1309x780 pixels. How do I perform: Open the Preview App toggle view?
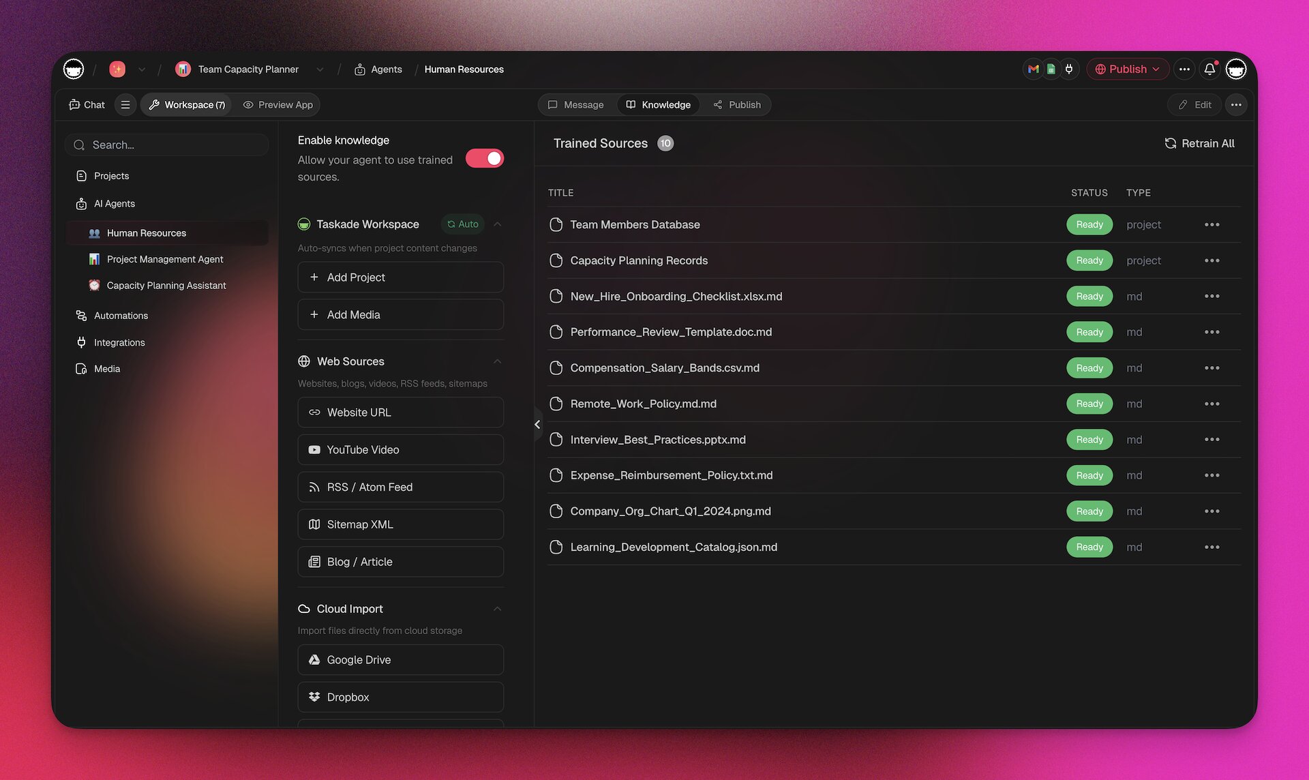coord(277,104)
